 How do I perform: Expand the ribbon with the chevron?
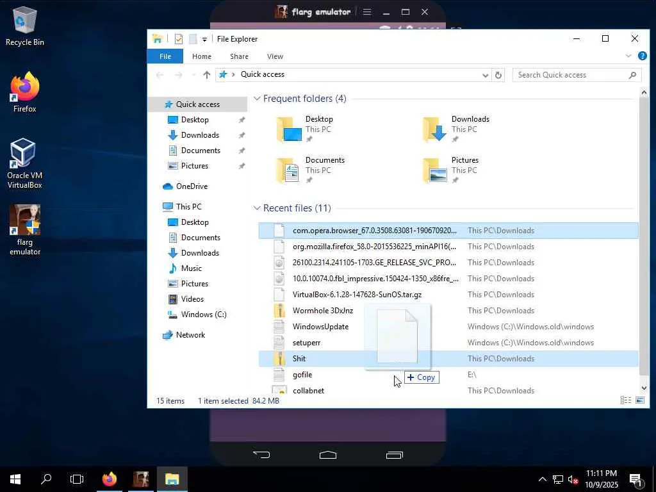pyautogui.click(x=628, y=56)
